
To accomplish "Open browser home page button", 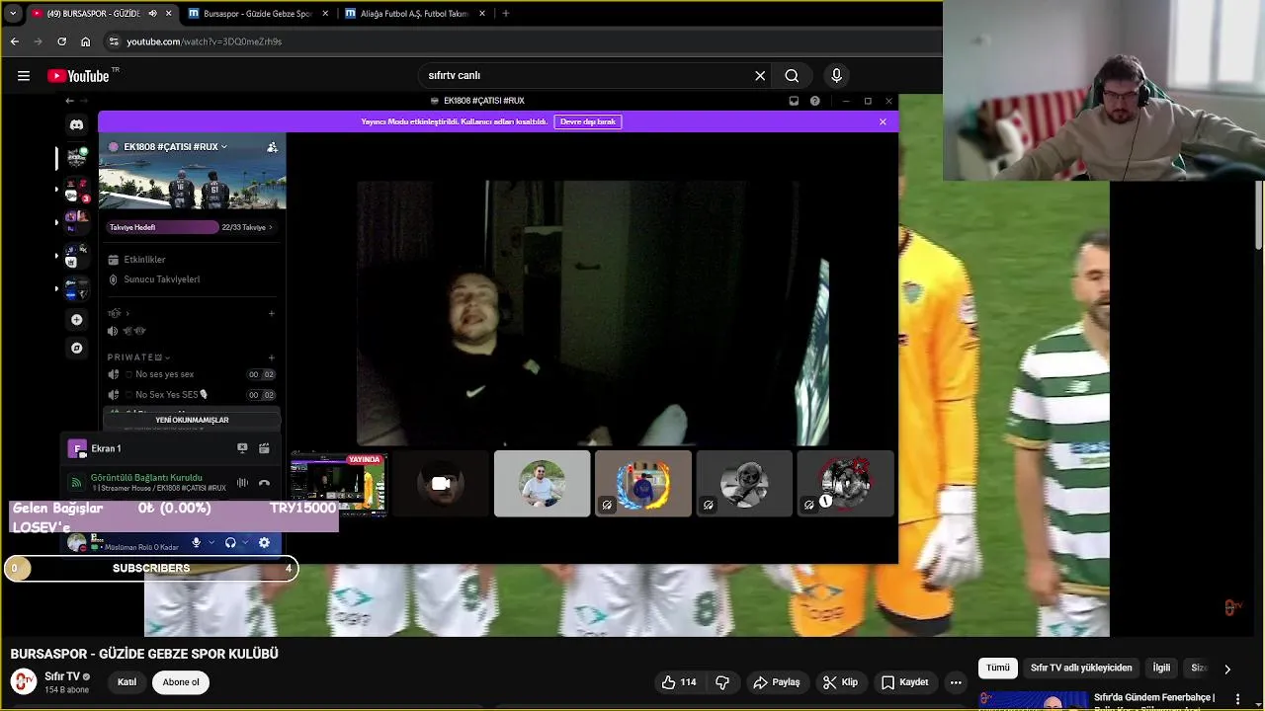I will (85, 41).
